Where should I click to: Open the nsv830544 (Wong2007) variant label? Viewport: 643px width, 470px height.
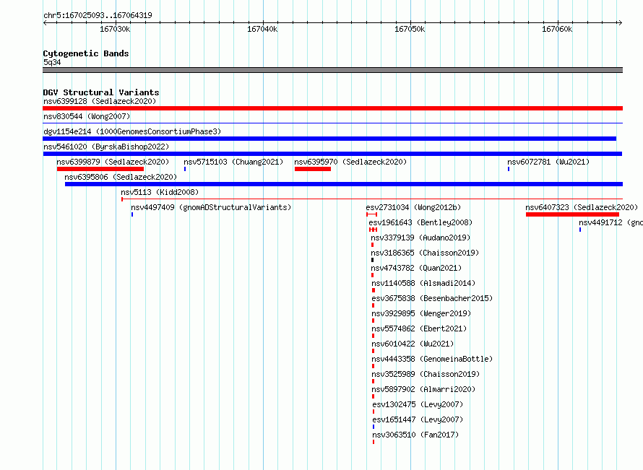(87, 116)
